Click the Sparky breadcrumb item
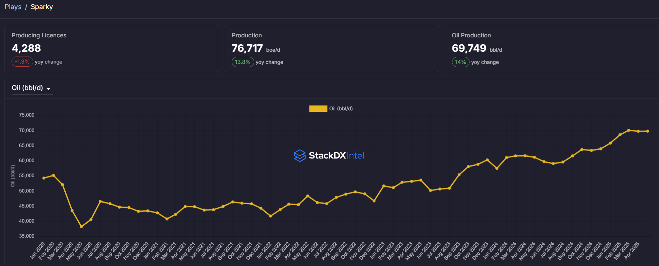The image size is (659, 266). (x=42, y=7)
